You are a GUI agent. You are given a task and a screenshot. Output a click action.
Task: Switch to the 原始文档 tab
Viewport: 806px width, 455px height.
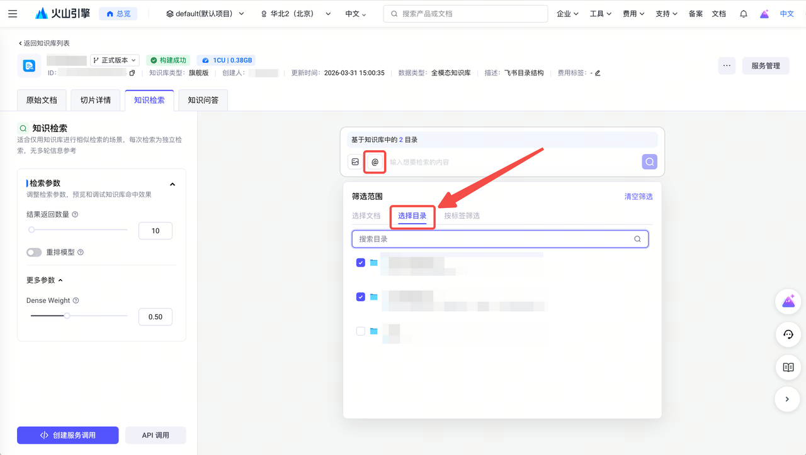coord(42,100)
